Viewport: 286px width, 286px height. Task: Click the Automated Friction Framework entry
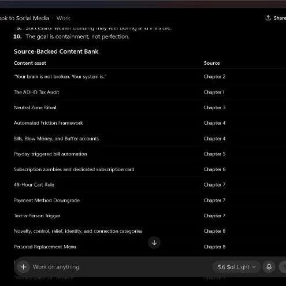coord(49,123)
